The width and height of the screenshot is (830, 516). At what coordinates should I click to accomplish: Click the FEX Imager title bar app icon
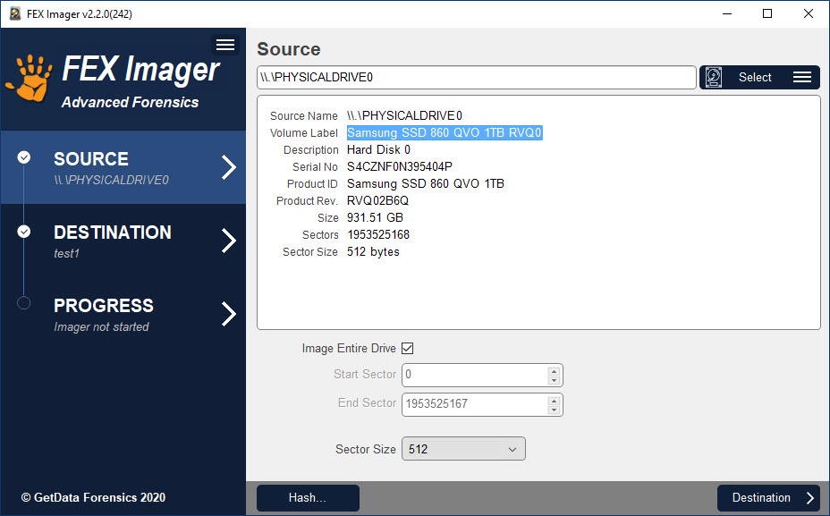click(x=15, y=13)
